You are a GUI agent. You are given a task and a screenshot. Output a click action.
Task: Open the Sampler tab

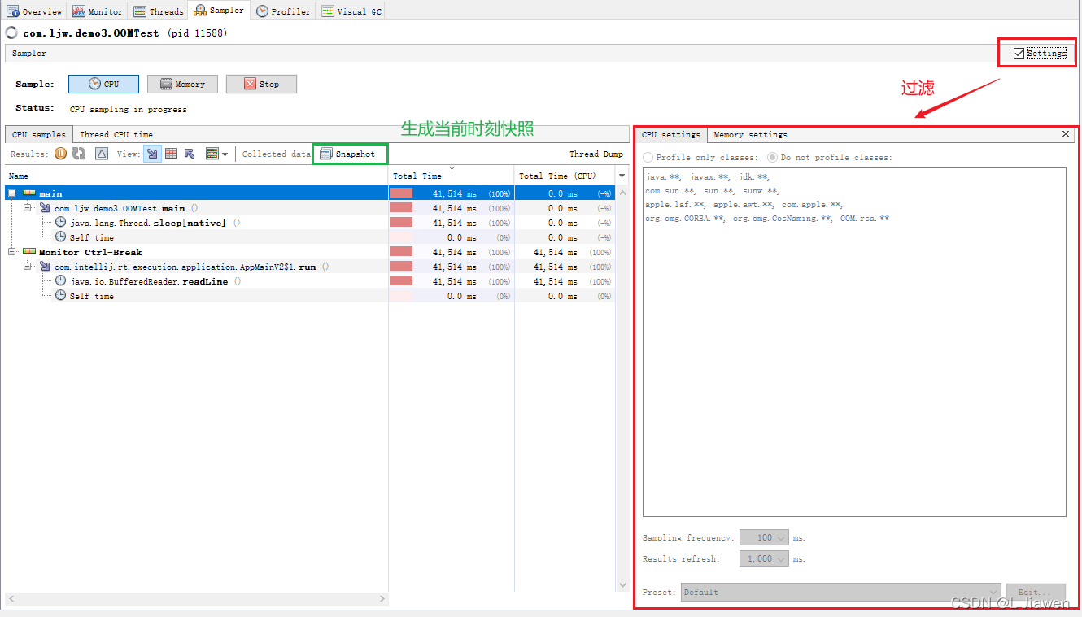[218, 11]
